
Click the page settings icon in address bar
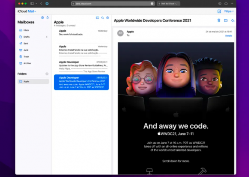tap(152, 3)
